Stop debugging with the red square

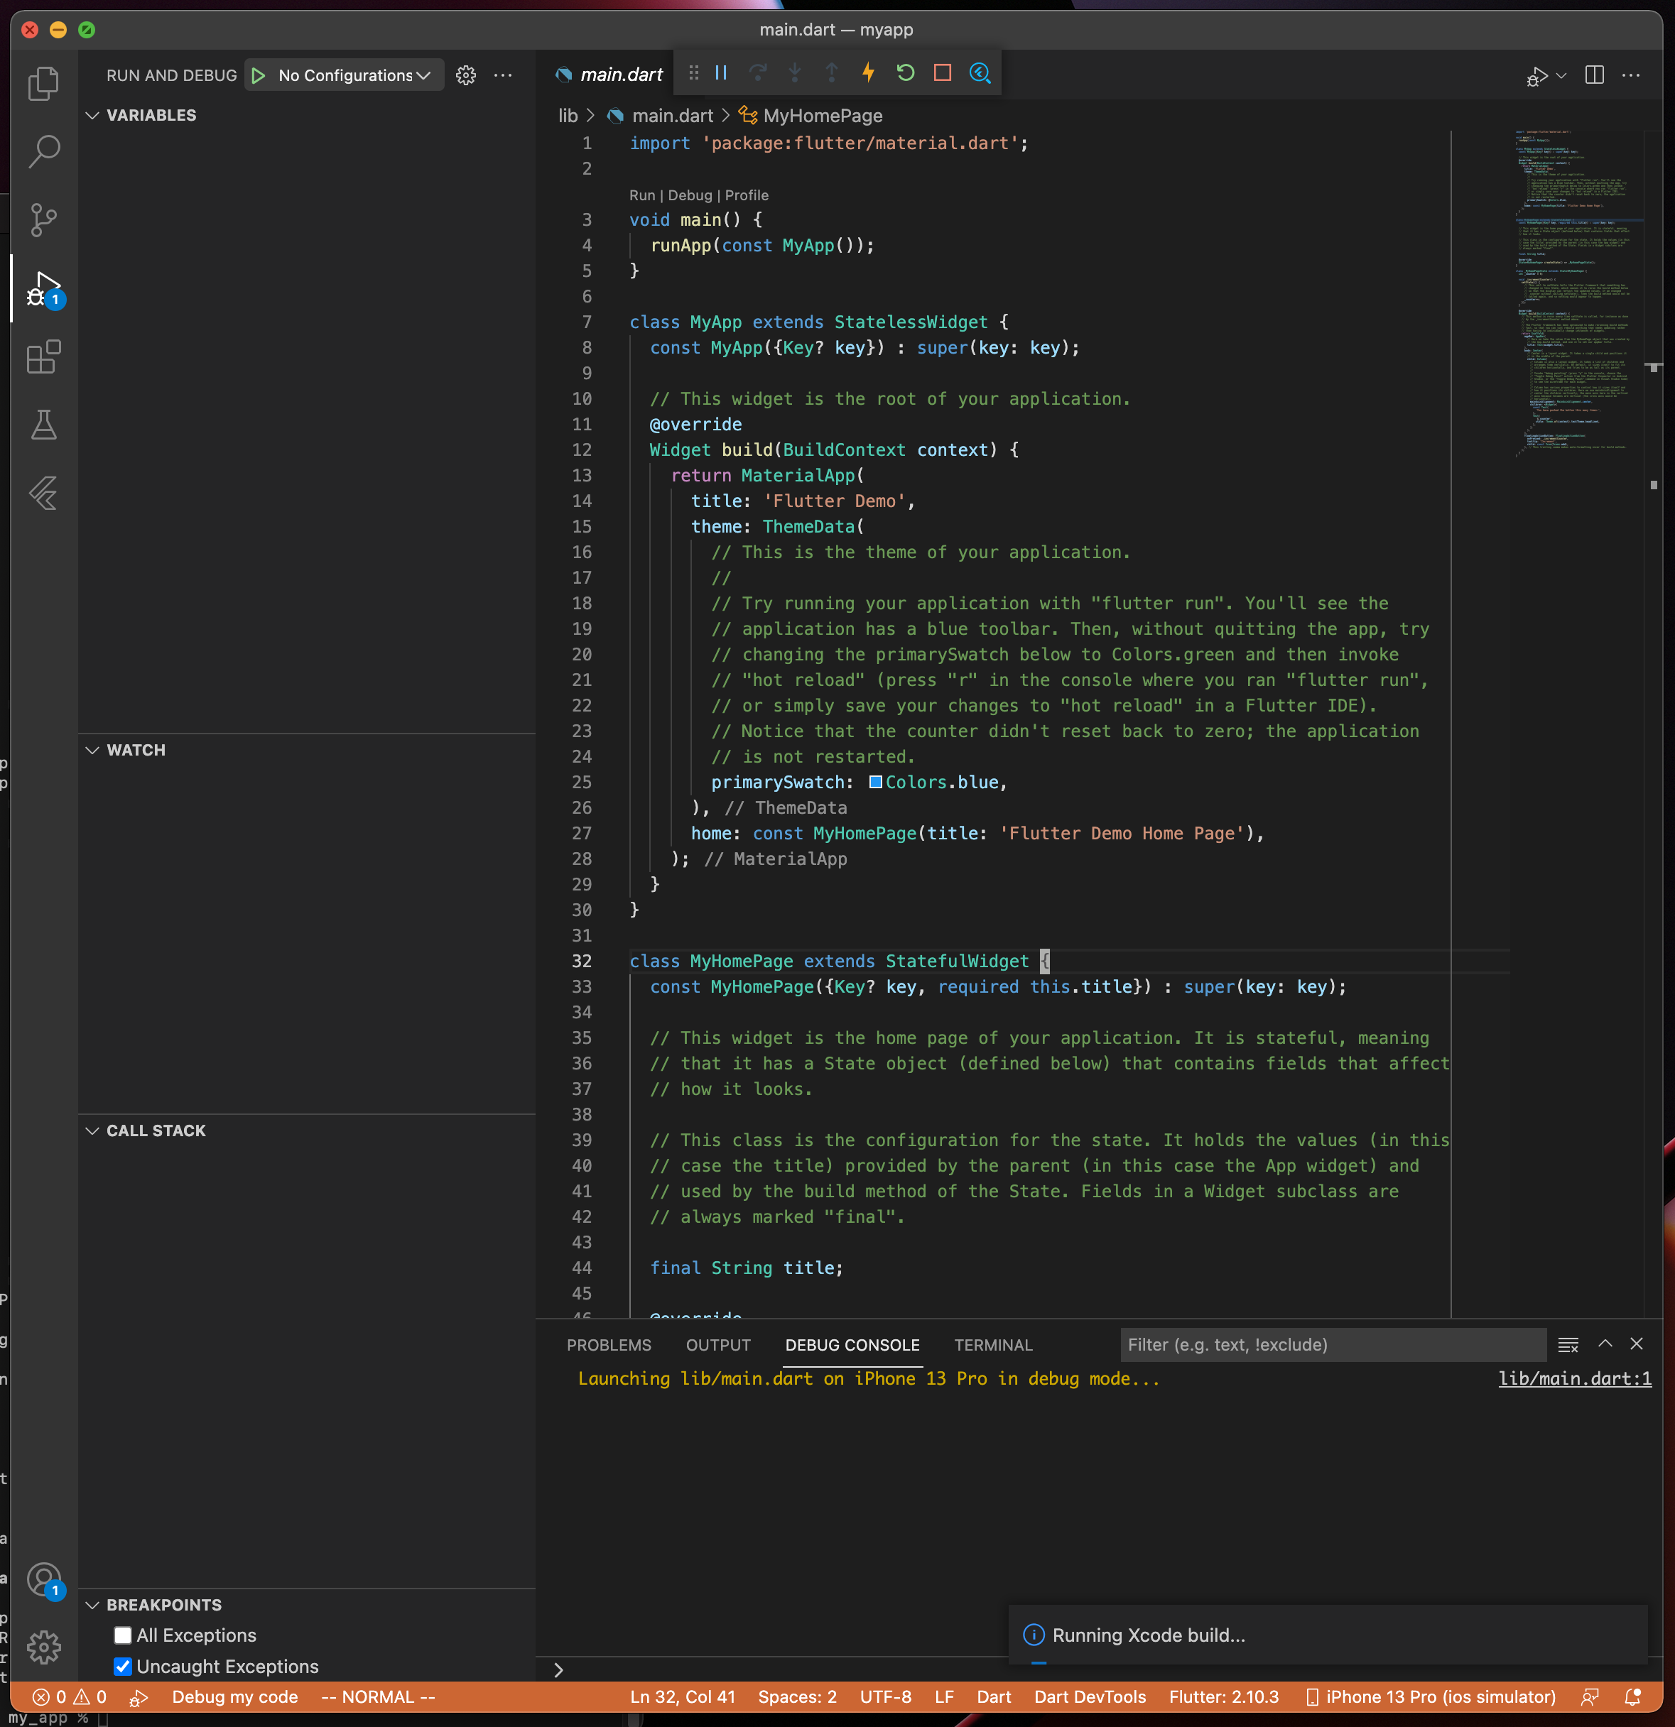[943, 73]
